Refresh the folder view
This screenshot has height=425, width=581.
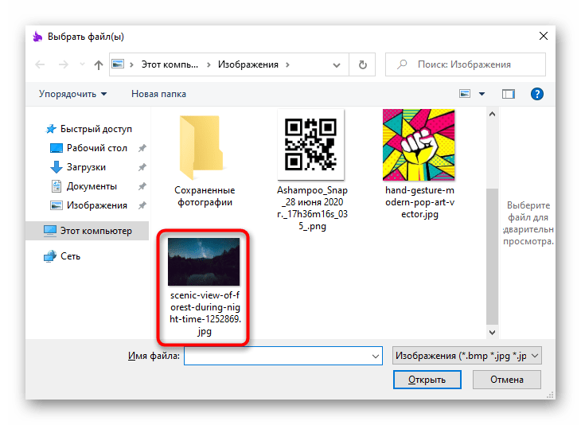[x=362, y=64]
